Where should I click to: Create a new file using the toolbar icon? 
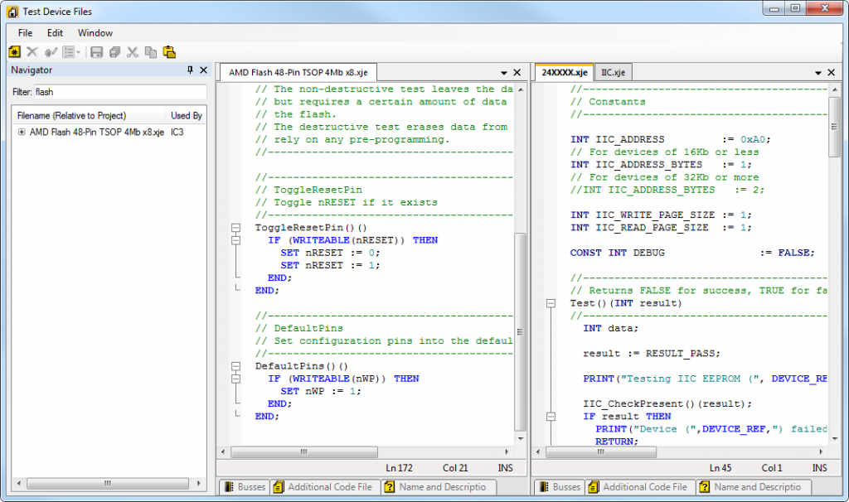tap(13, 51)
